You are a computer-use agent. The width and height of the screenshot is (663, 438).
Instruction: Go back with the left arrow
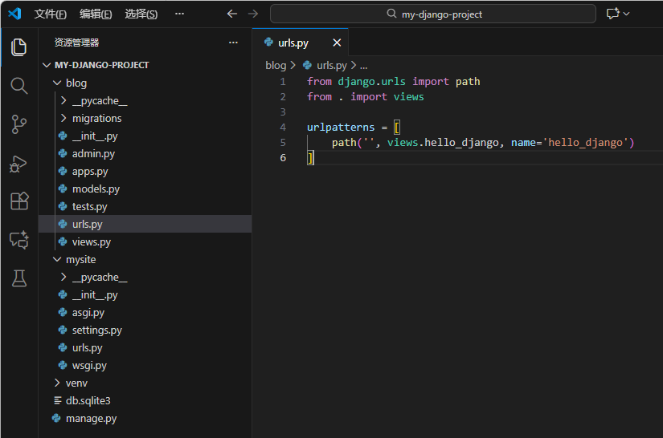click(x=231, y=14)
